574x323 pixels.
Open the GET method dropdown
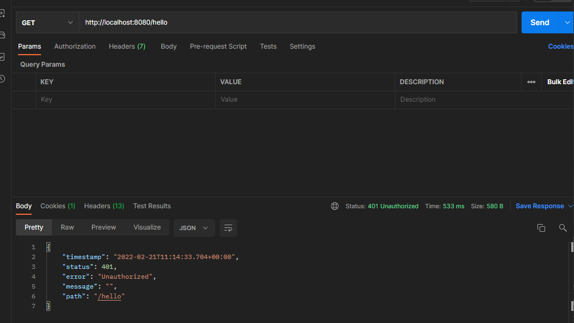tap(47, 23)
